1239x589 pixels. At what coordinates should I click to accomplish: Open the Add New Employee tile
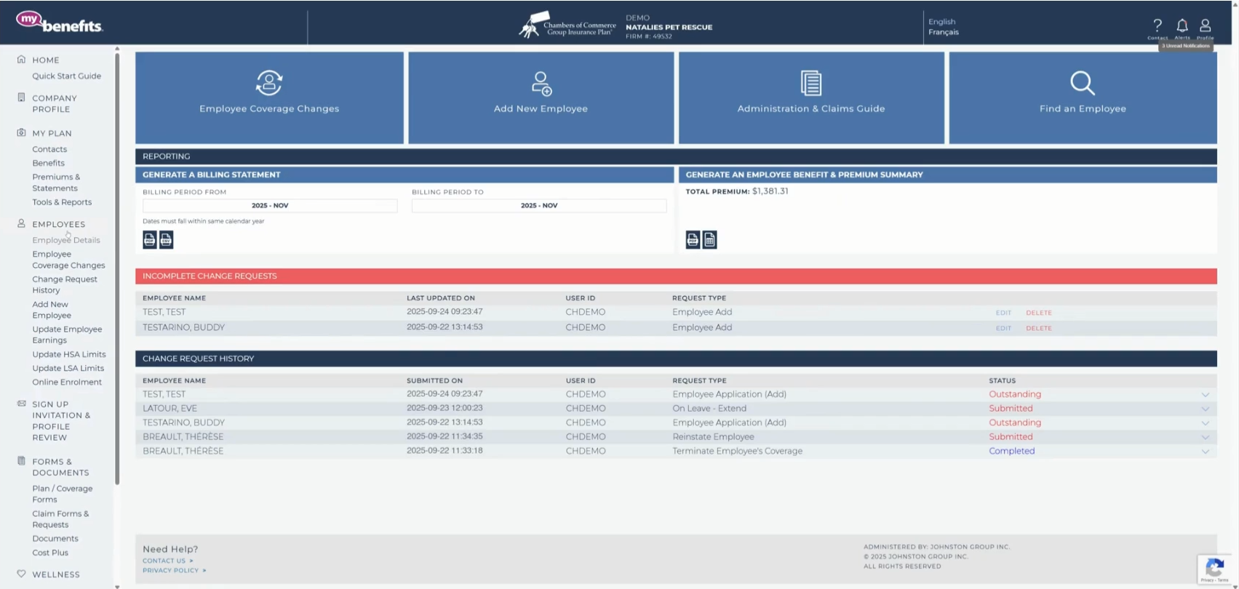click(x=541, y=97)
